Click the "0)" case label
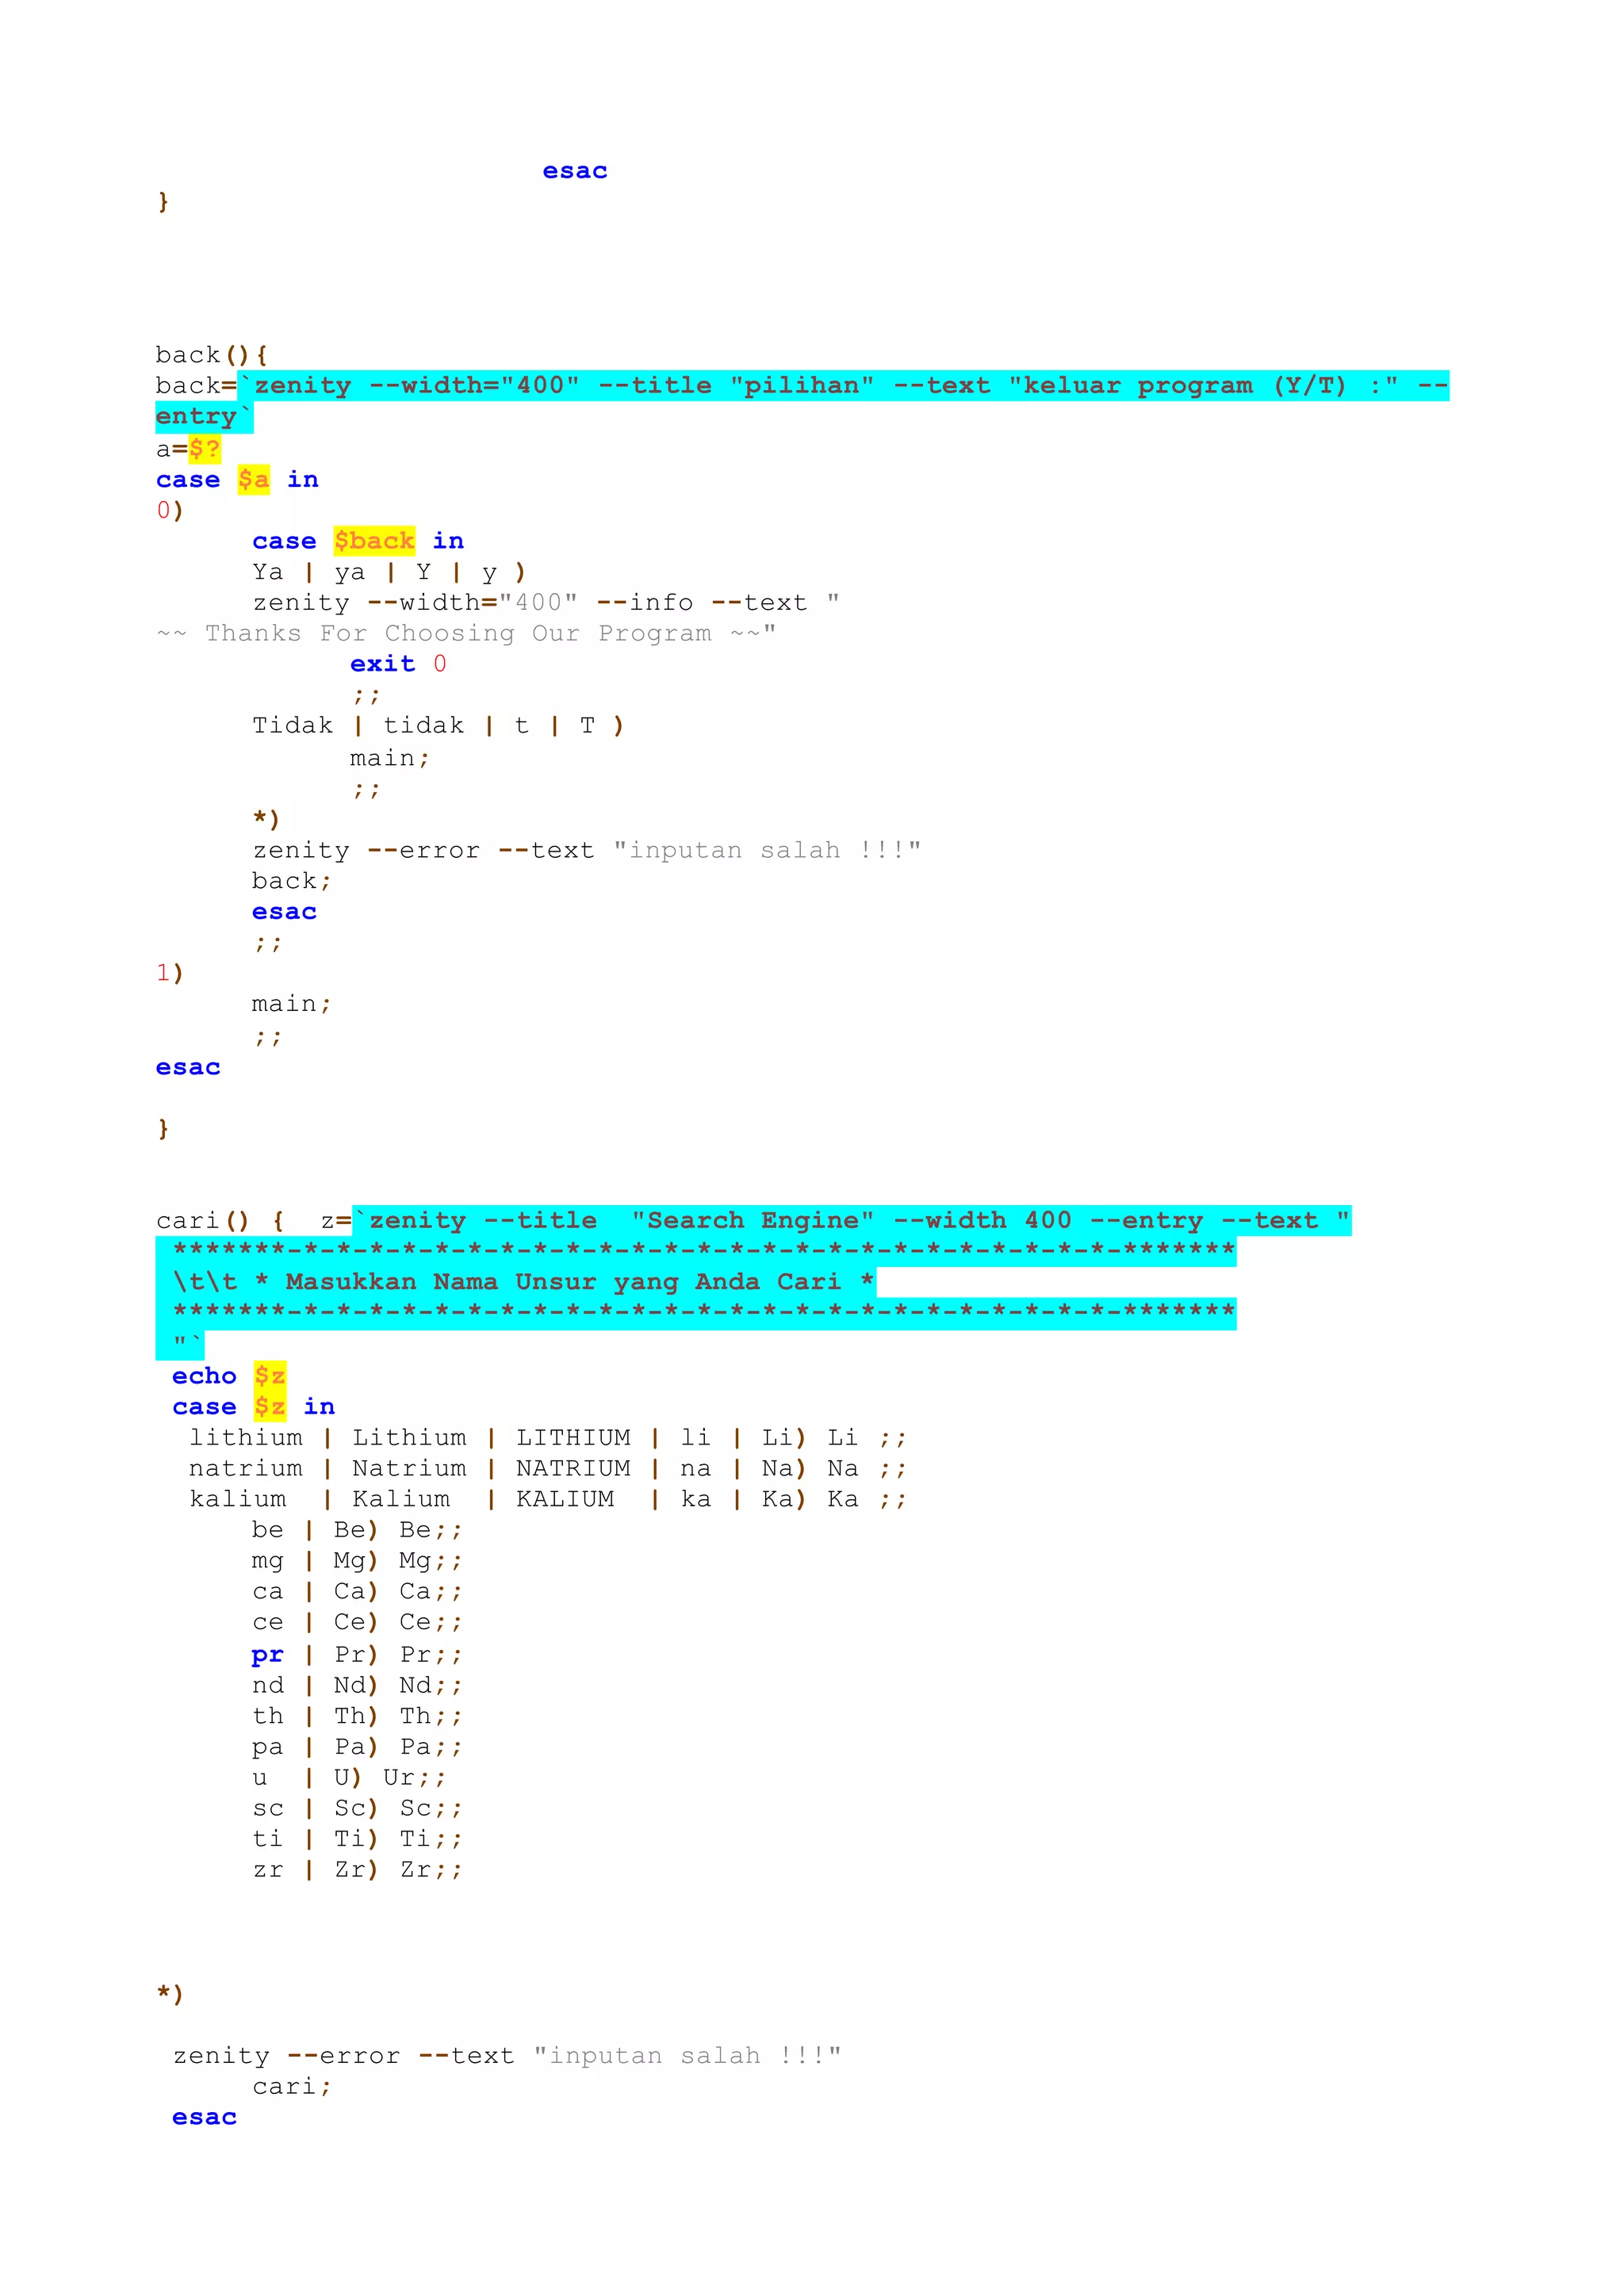Image resolution: width=1624 pixels, height=2296 pixels. coord(170,510)
